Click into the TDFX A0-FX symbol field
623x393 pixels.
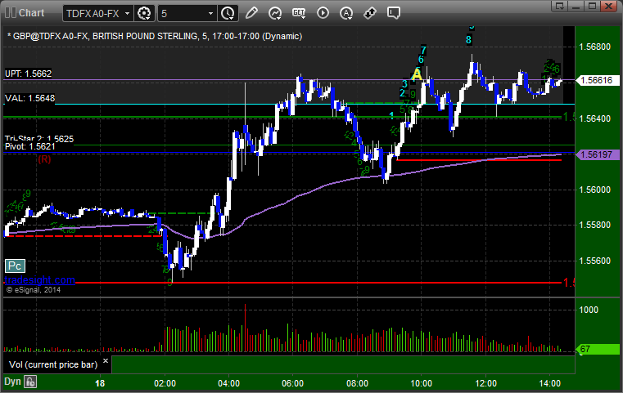coord(94,14)
